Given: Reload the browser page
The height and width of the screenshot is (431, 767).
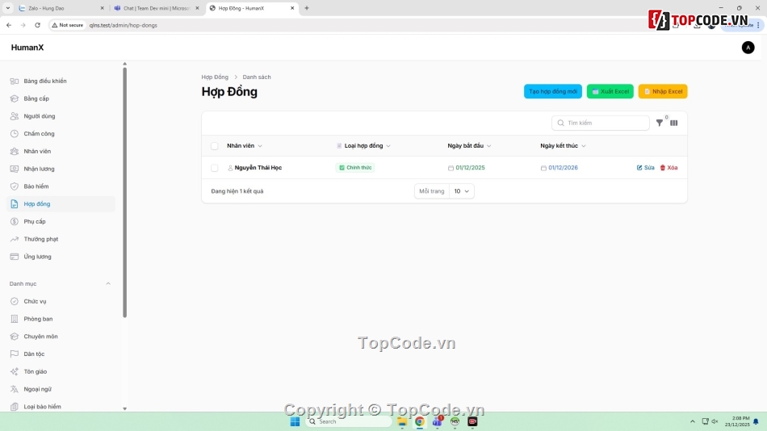Looking at the screenshot, I should [x=38, y=25].
